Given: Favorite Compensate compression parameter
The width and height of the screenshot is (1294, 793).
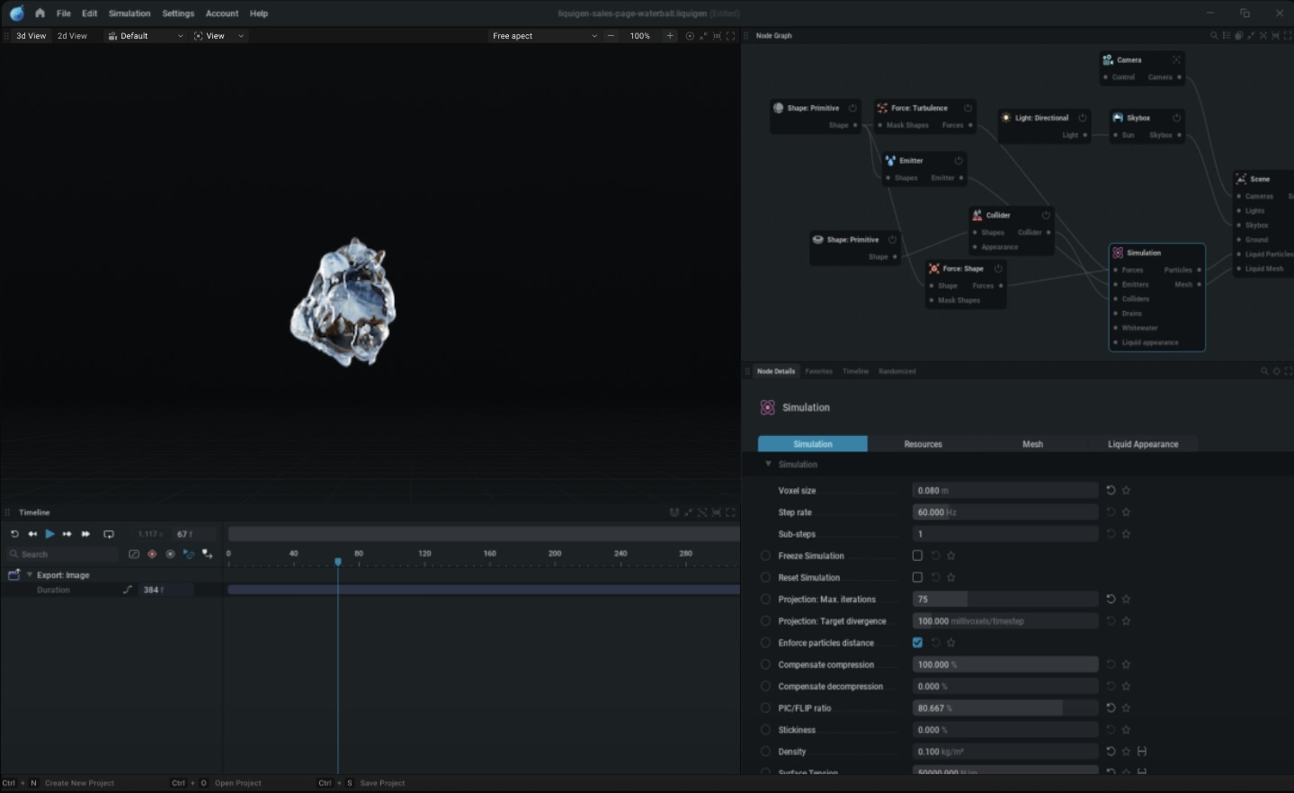Looking at the screenshot, I should (x=1127, y=664).
